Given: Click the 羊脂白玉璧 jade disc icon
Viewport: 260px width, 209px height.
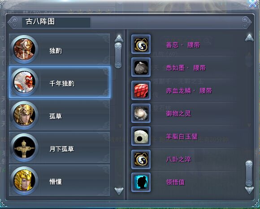Looking at the screenshot, I should 141,136.
